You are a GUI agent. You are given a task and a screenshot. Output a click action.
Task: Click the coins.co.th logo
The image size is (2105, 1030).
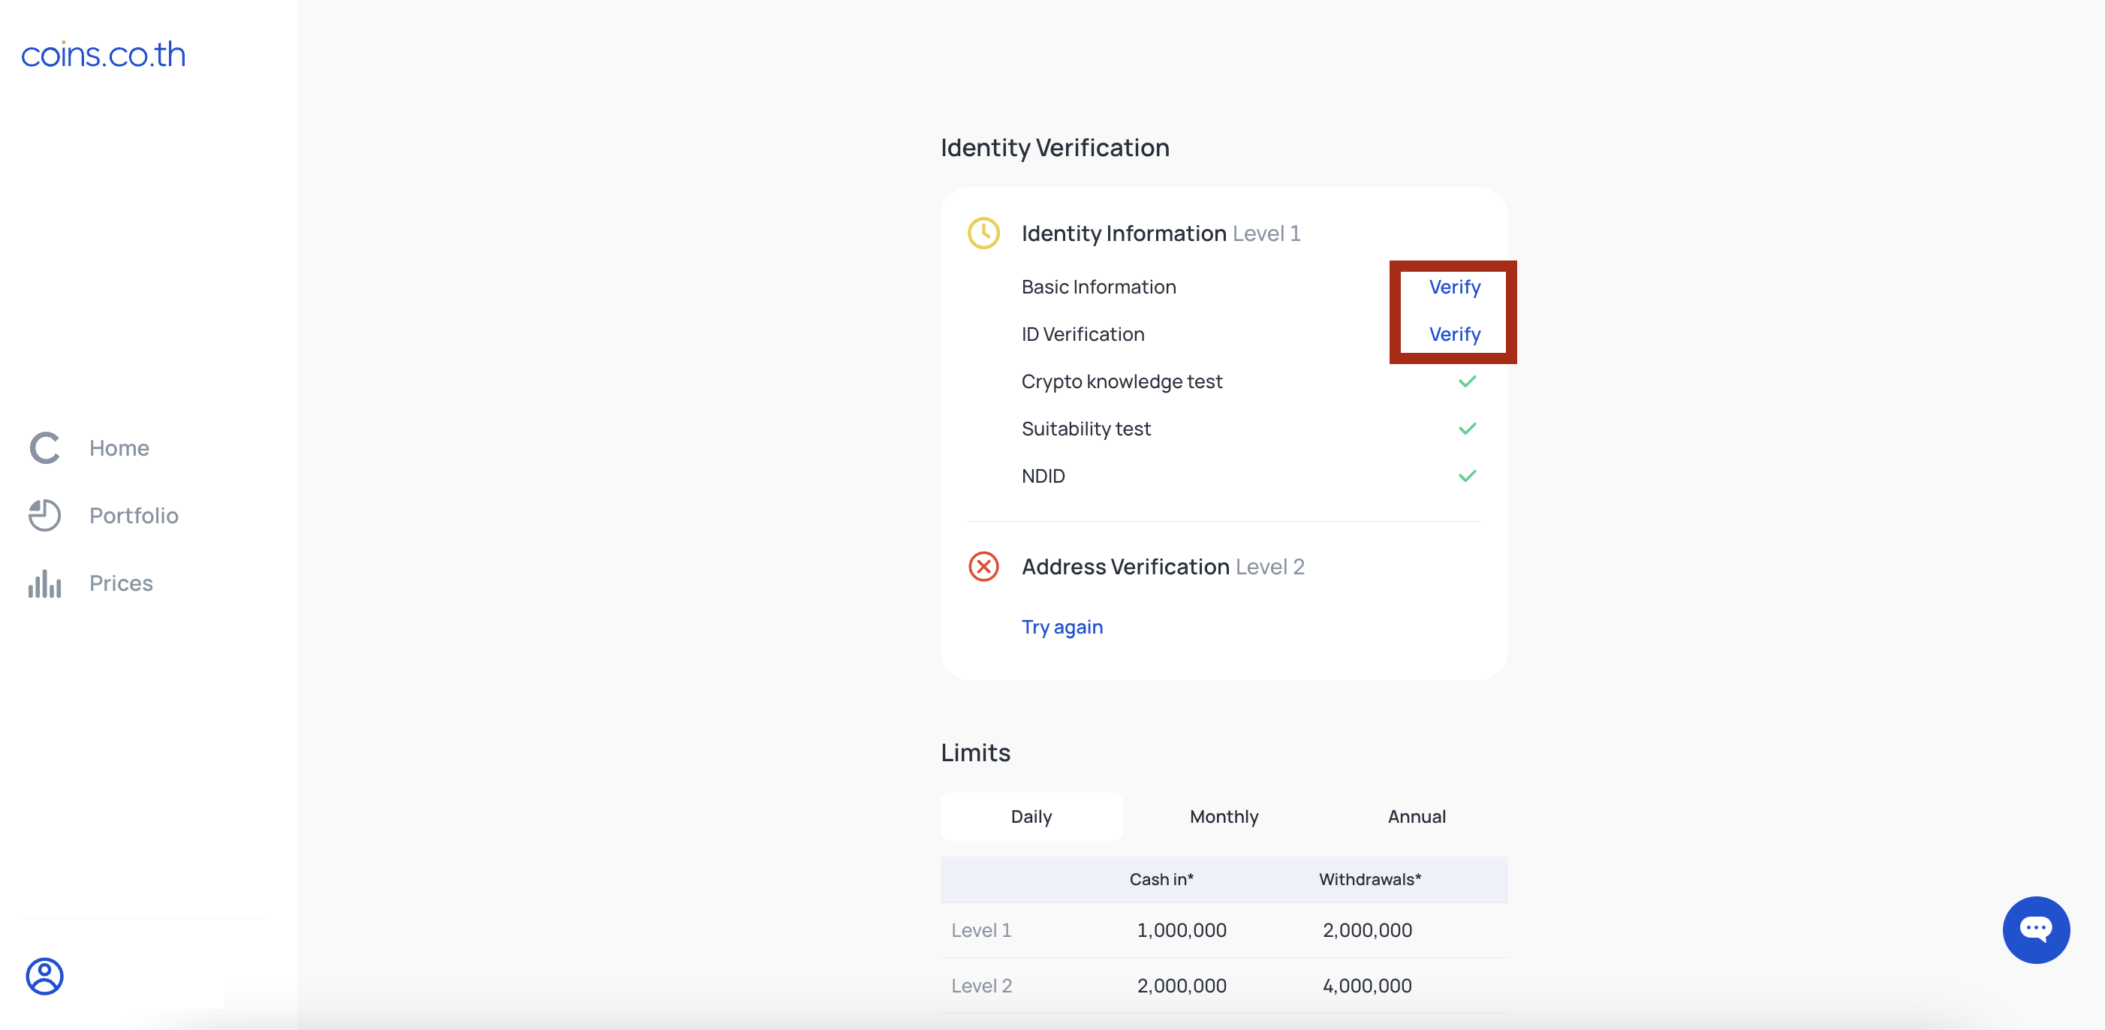pos(103,55)
